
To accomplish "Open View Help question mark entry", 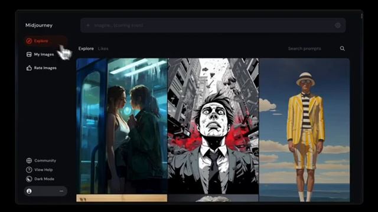I will (40, 170).
